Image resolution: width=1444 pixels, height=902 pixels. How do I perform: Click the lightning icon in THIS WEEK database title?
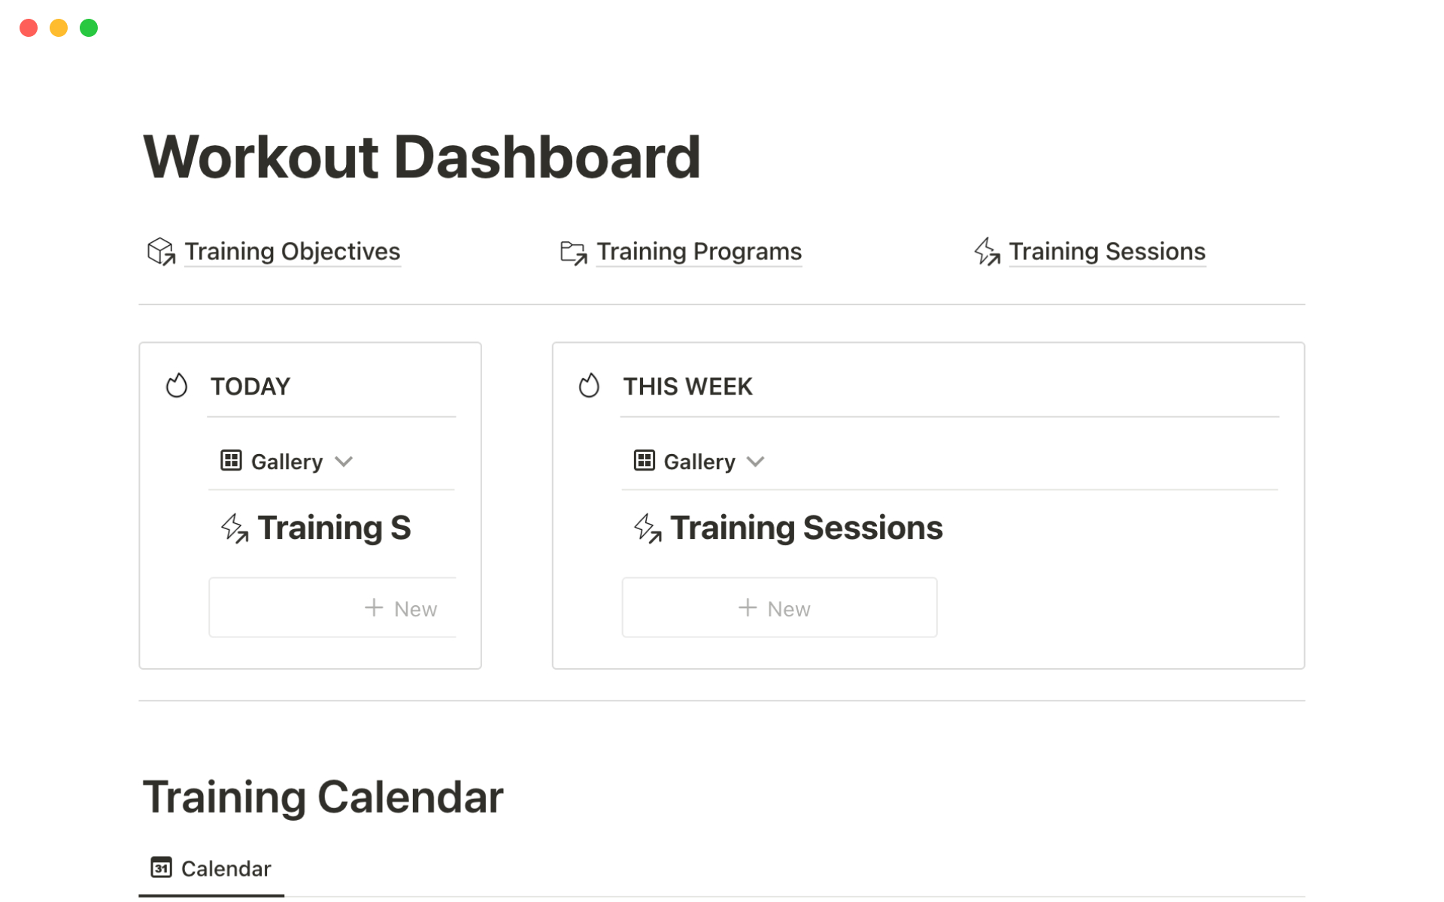tap(647, 528)
